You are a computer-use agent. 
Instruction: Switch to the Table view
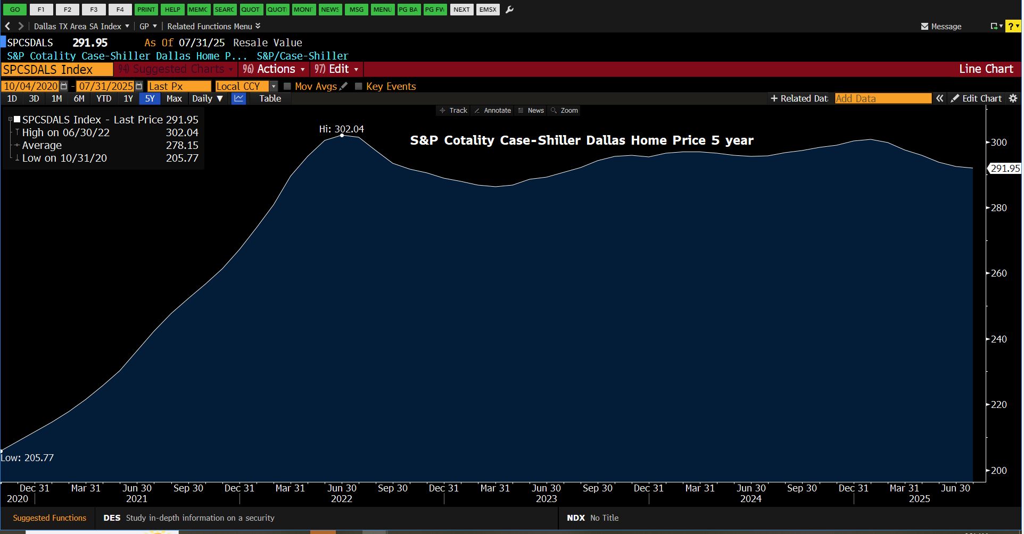click(x=270, y=98)
